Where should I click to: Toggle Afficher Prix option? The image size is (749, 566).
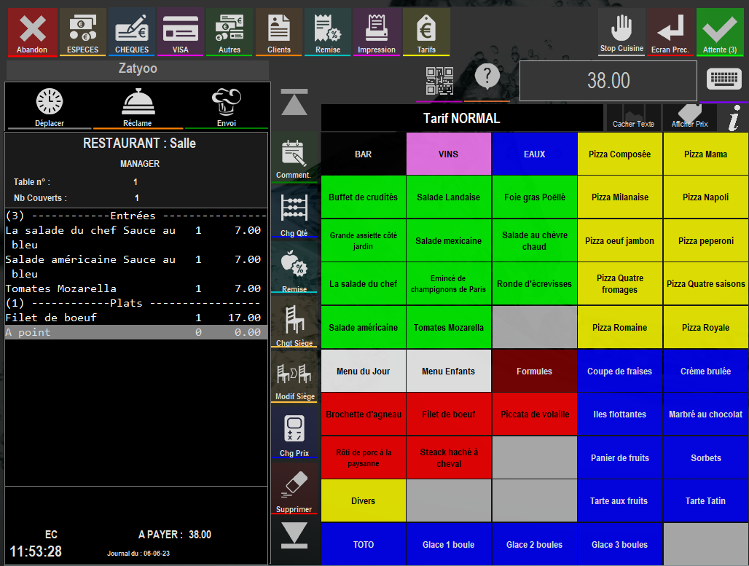[x=689, y=117]
